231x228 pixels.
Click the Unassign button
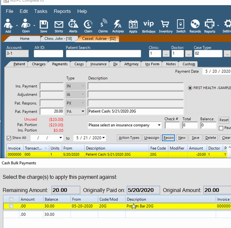pos(151,138)
